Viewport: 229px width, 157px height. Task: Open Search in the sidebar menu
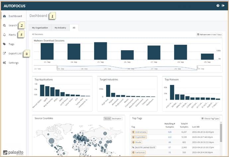click(13, 26)
